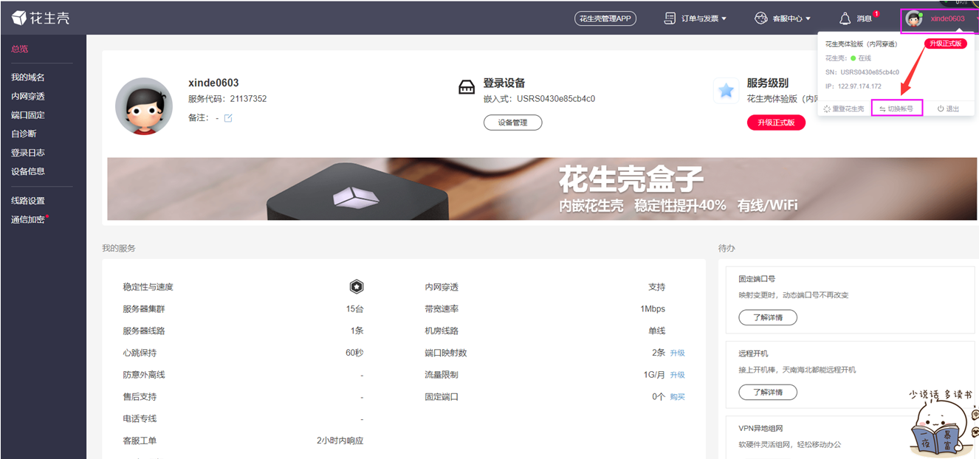
Task: Expand the 订单与发票 dropdown
Action: point(695,18)
